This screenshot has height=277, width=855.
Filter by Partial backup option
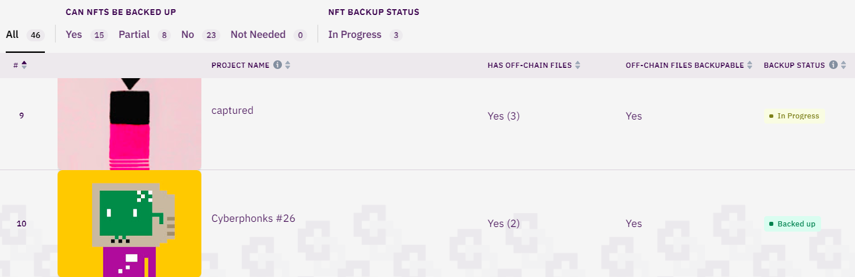134,34
